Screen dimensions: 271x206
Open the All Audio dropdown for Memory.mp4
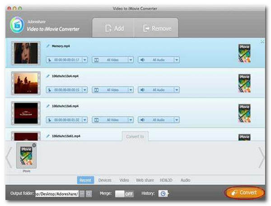point(177,60)
